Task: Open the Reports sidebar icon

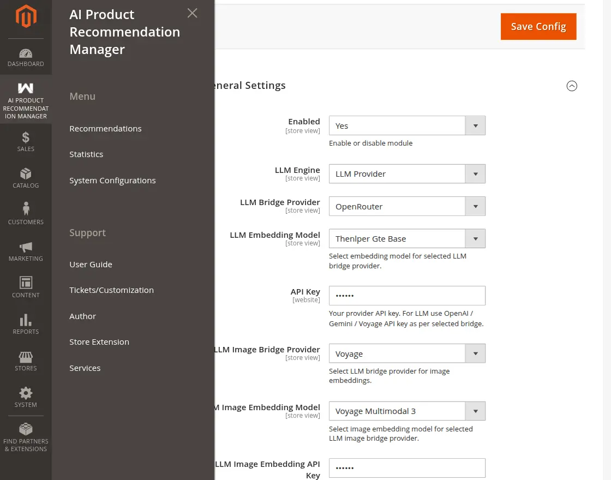Action: [x=26, y=325]
